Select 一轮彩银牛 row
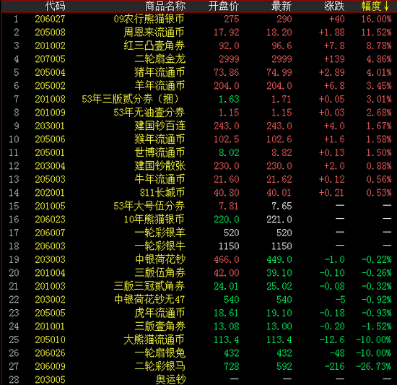 (198, 246)
